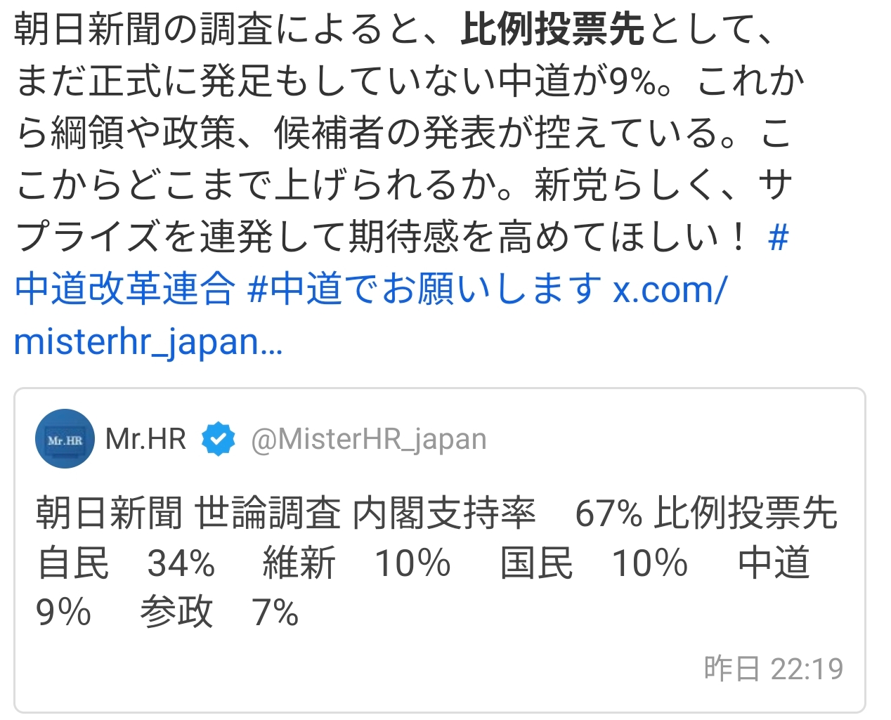
Task: Click 比例投票先 in the quoted post
Action: (x=746, y=513)
